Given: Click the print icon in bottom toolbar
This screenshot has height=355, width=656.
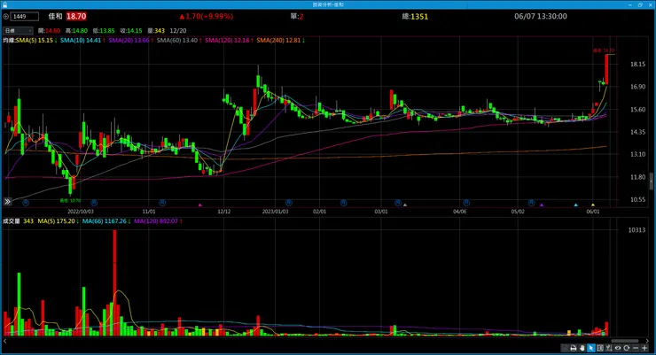Looking at the screenshot, I should (x=574, y=348).
